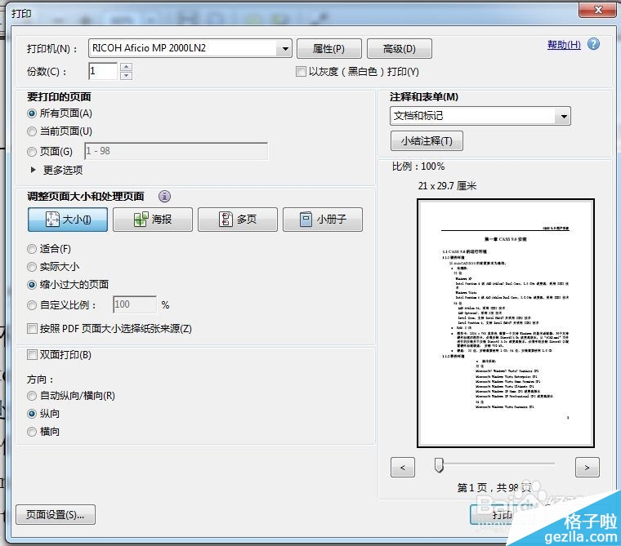Click the help question mark icon
Viewport: 621px width, 546px height.
point(594,45)
